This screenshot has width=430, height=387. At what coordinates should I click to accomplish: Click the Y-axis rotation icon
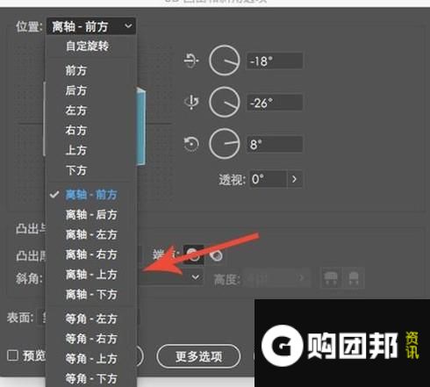click(191, 103)
